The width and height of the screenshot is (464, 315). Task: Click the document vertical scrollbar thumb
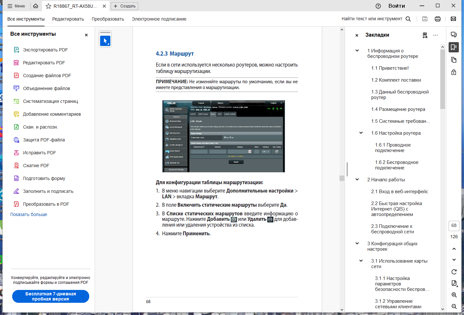click(342, 178)
